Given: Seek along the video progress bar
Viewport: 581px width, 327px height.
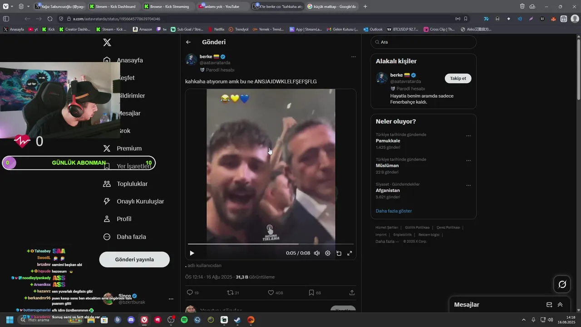Looking at the screenshot, I should (x=271, y=244).
